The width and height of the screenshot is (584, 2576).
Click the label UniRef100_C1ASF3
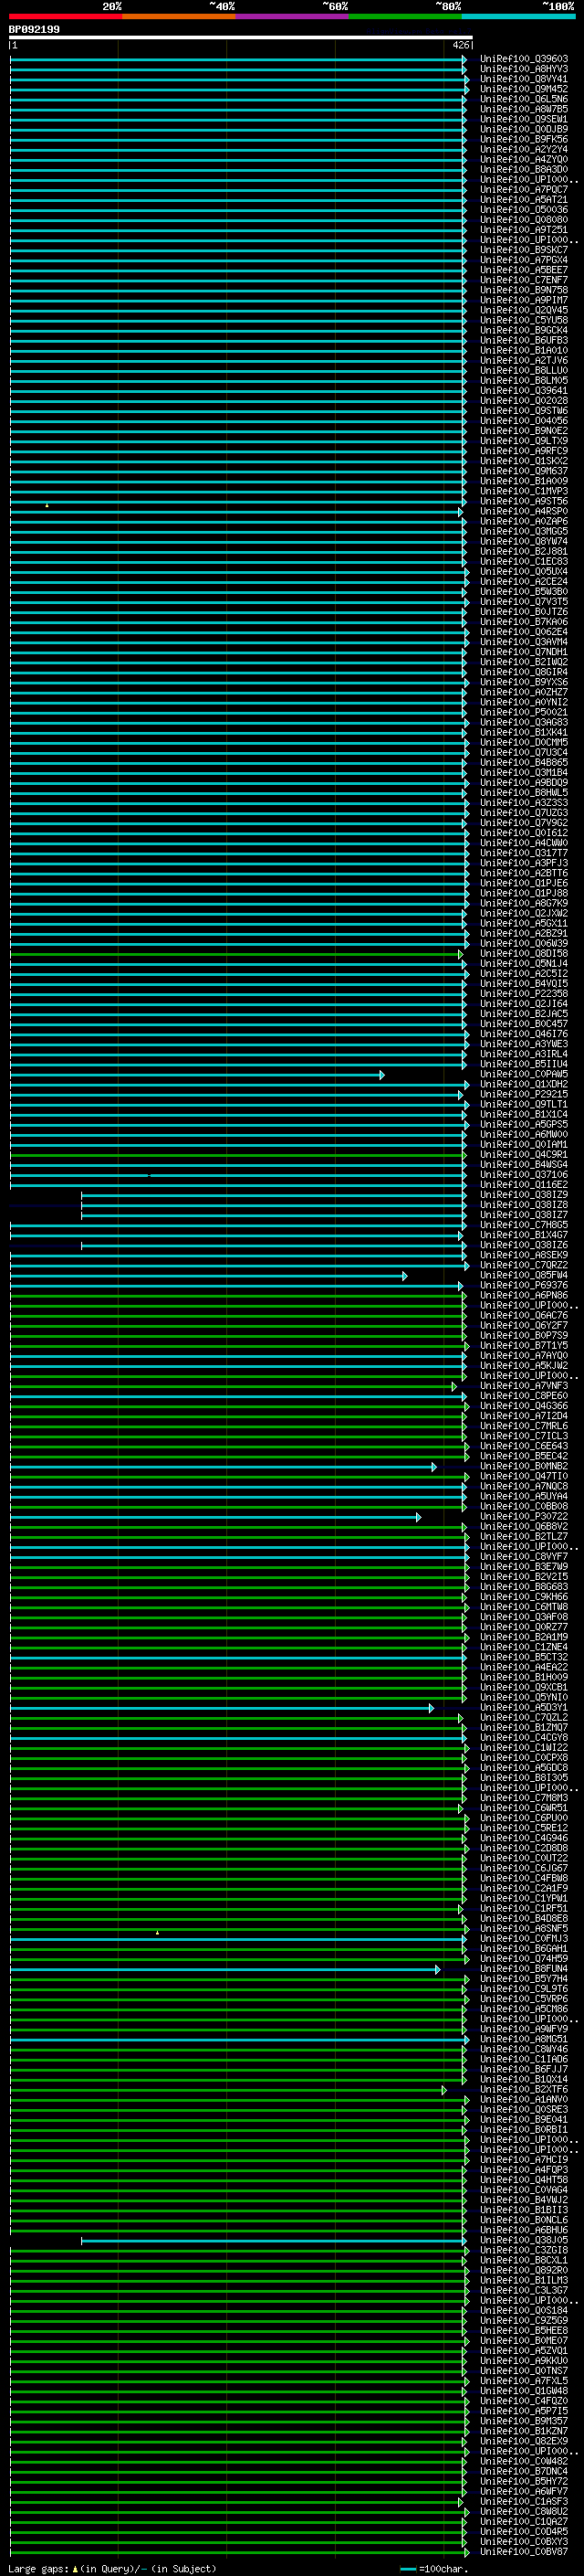click(524, 2501)
